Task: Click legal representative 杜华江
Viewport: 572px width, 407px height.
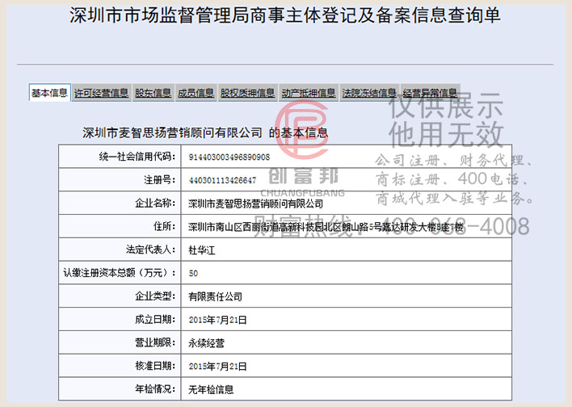Action: 202,250
